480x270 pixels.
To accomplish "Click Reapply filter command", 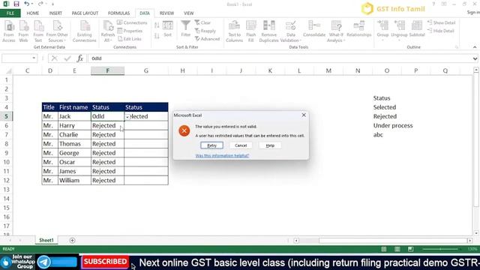I will 205,31.
